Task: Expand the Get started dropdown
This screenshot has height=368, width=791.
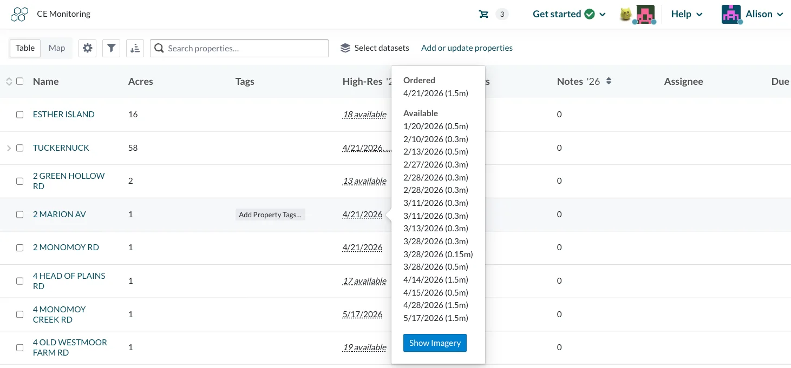Action: coord(569,14)
